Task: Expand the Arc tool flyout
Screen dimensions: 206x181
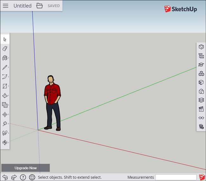Action: [8, 77]
